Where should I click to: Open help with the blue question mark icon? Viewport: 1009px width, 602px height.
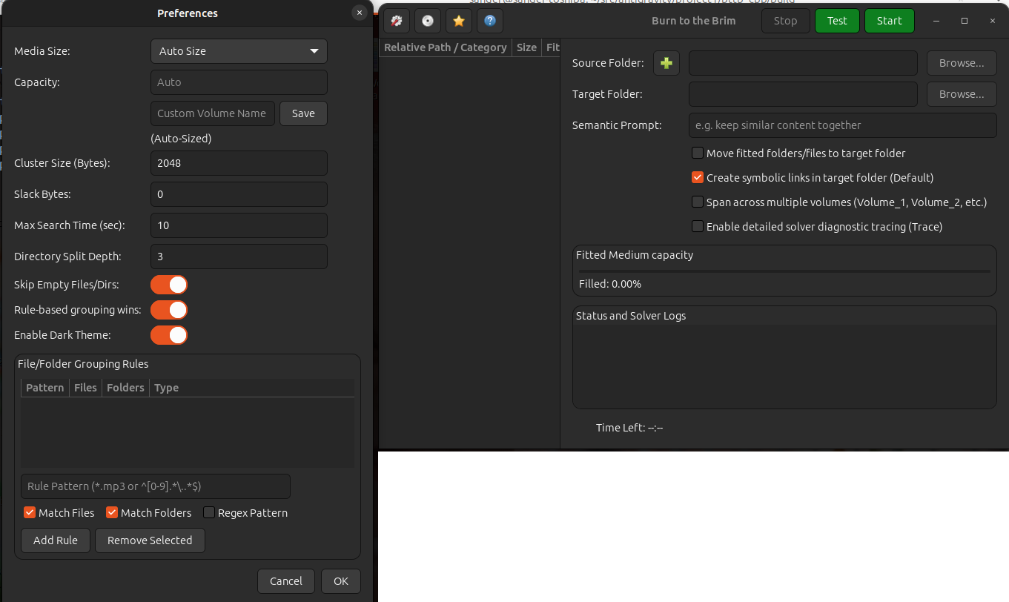[x=490, y=21]
